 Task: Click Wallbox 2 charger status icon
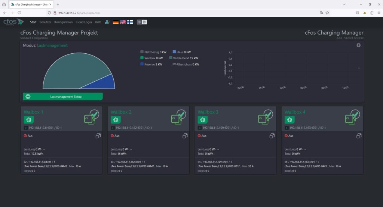point(178,117)
